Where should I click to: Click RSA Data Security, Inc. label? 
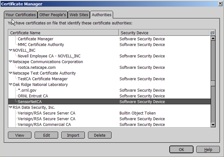(x=34, y=108)
